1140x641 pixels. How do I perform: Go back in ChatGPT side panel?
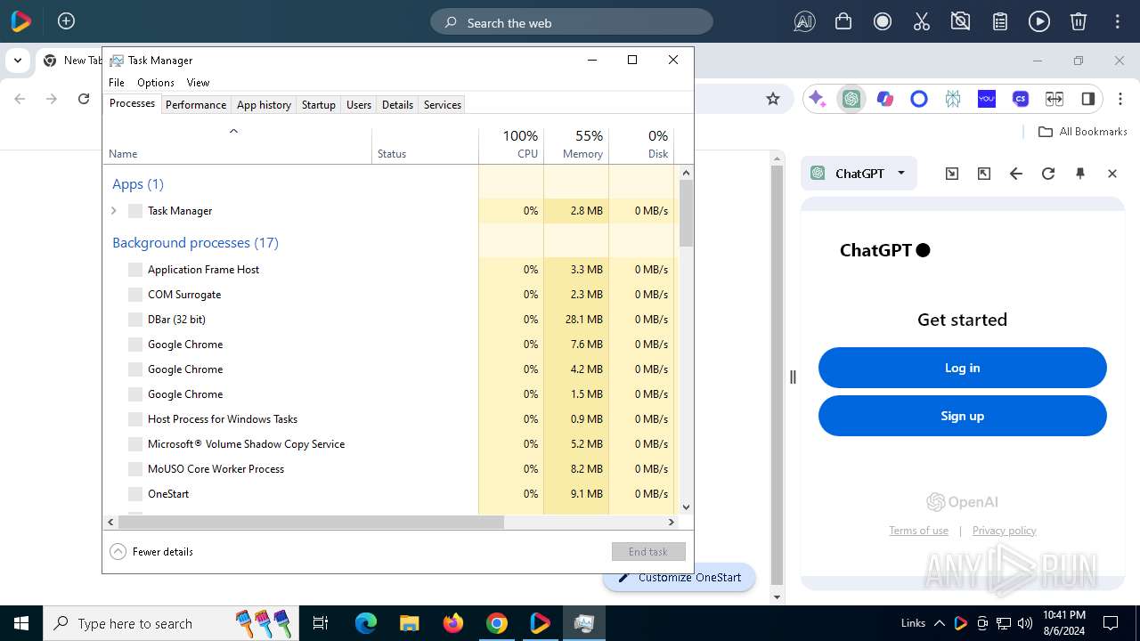coord(1016,174)
